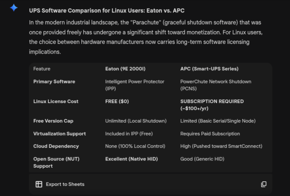Click the Excellent (Native HID) cell
The width and height of the screenshot is (290, 196).
click(x=131, y=159)
